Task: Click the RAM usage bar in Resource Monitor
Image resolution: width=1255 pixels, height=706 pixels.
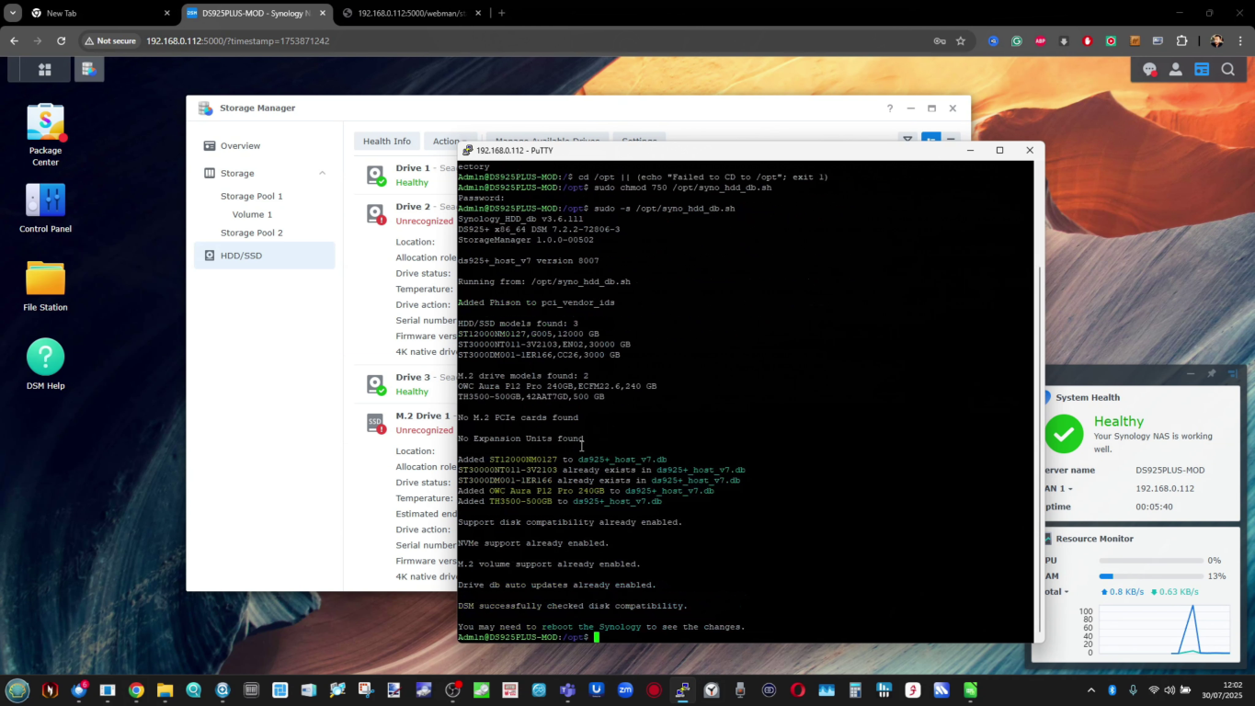Action: click(x=1152, y=576)
